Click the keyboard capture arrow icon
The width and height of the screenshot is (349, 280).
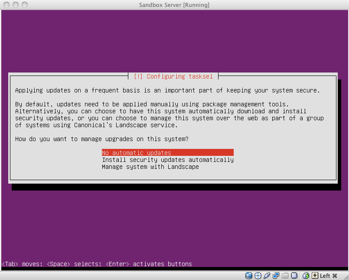tap(315, 276)
